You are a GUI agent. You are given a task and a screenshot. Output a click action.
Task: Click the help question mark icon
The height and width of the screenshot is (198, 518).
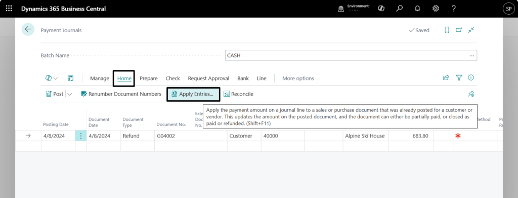click(x=454, y=9)
